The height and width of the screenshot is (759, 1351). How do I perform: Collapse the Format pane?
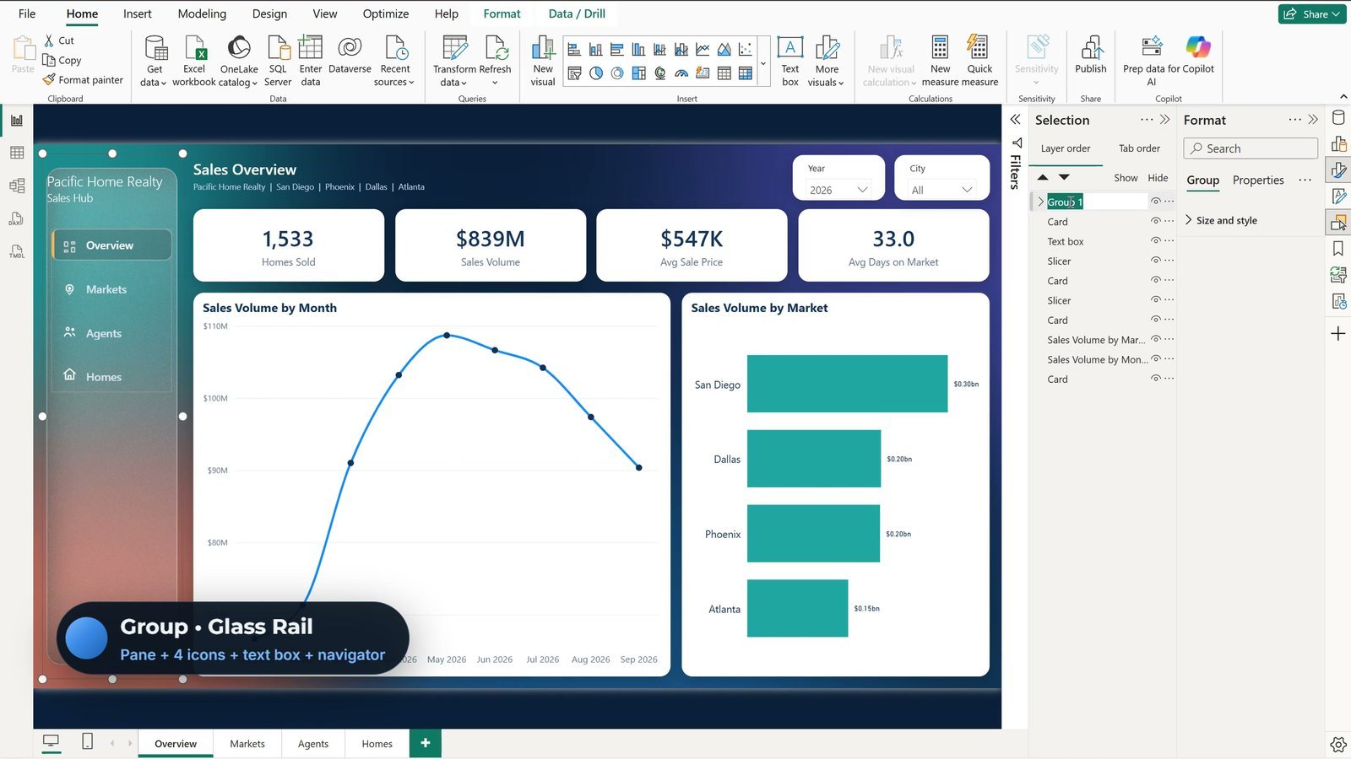(1313, 120)
